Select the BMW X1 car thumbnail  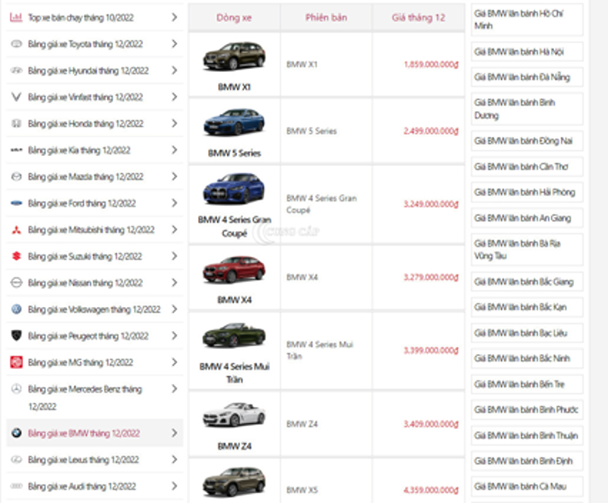coord(234,57)
